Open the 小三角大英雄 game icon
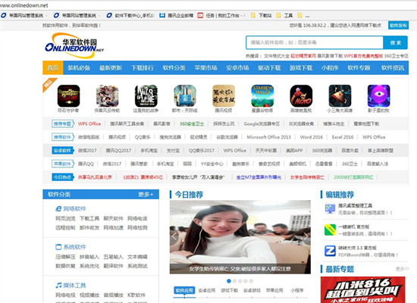The height and width of the screenshot is (303, 417). [x=340, y=95]
